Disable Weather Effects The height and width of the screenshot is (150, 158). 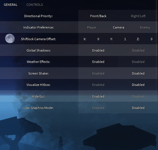click(x=138, y=62)
